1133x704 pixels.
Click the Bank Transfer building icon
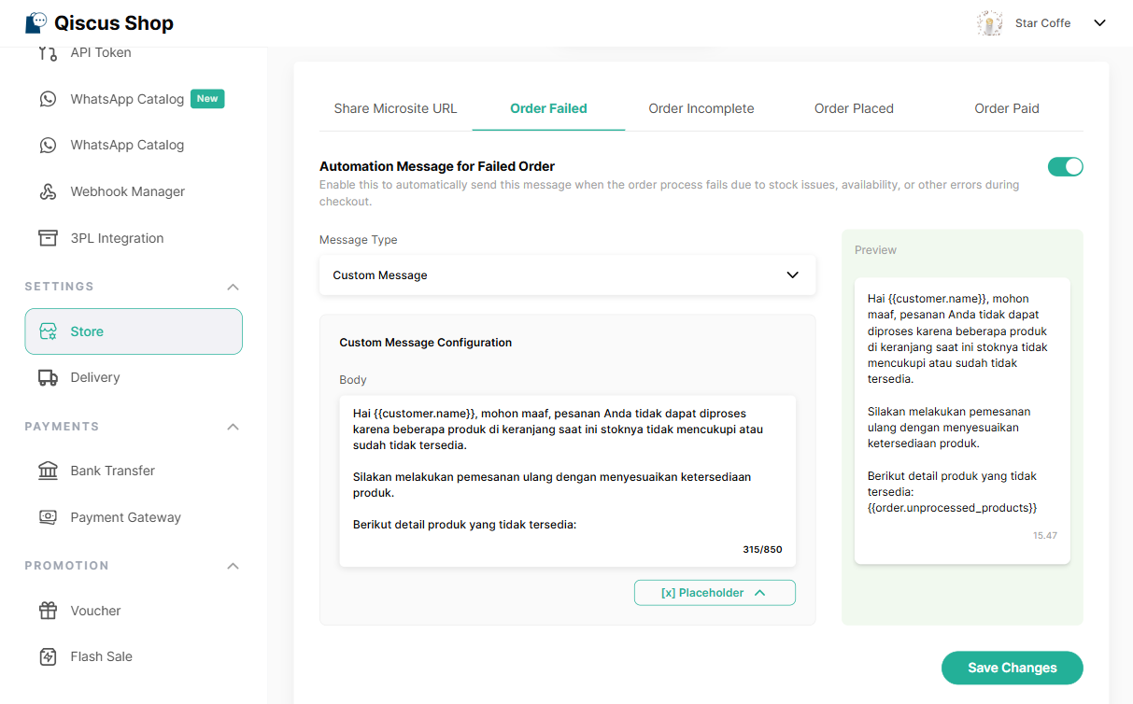pos(48,471)
